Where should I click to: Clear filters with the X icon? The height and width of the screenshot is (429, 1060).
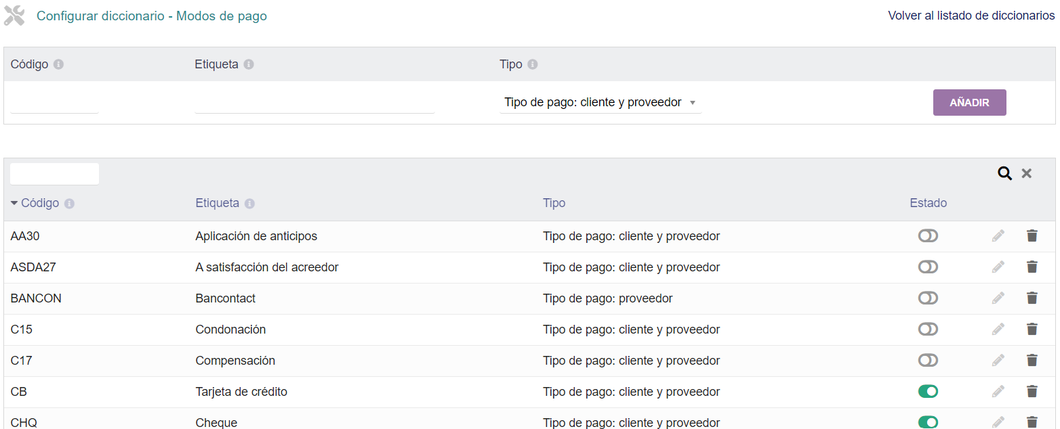(1026, 174)
